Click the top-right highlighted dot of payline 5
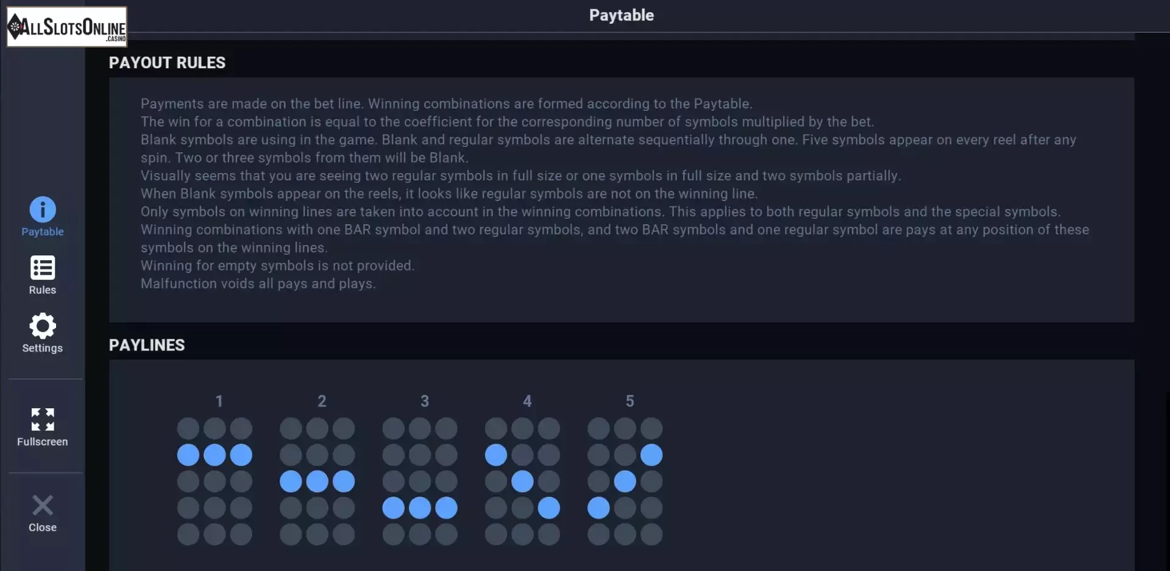Viewport: 1170px width, 571px height. tap(651, 455)
